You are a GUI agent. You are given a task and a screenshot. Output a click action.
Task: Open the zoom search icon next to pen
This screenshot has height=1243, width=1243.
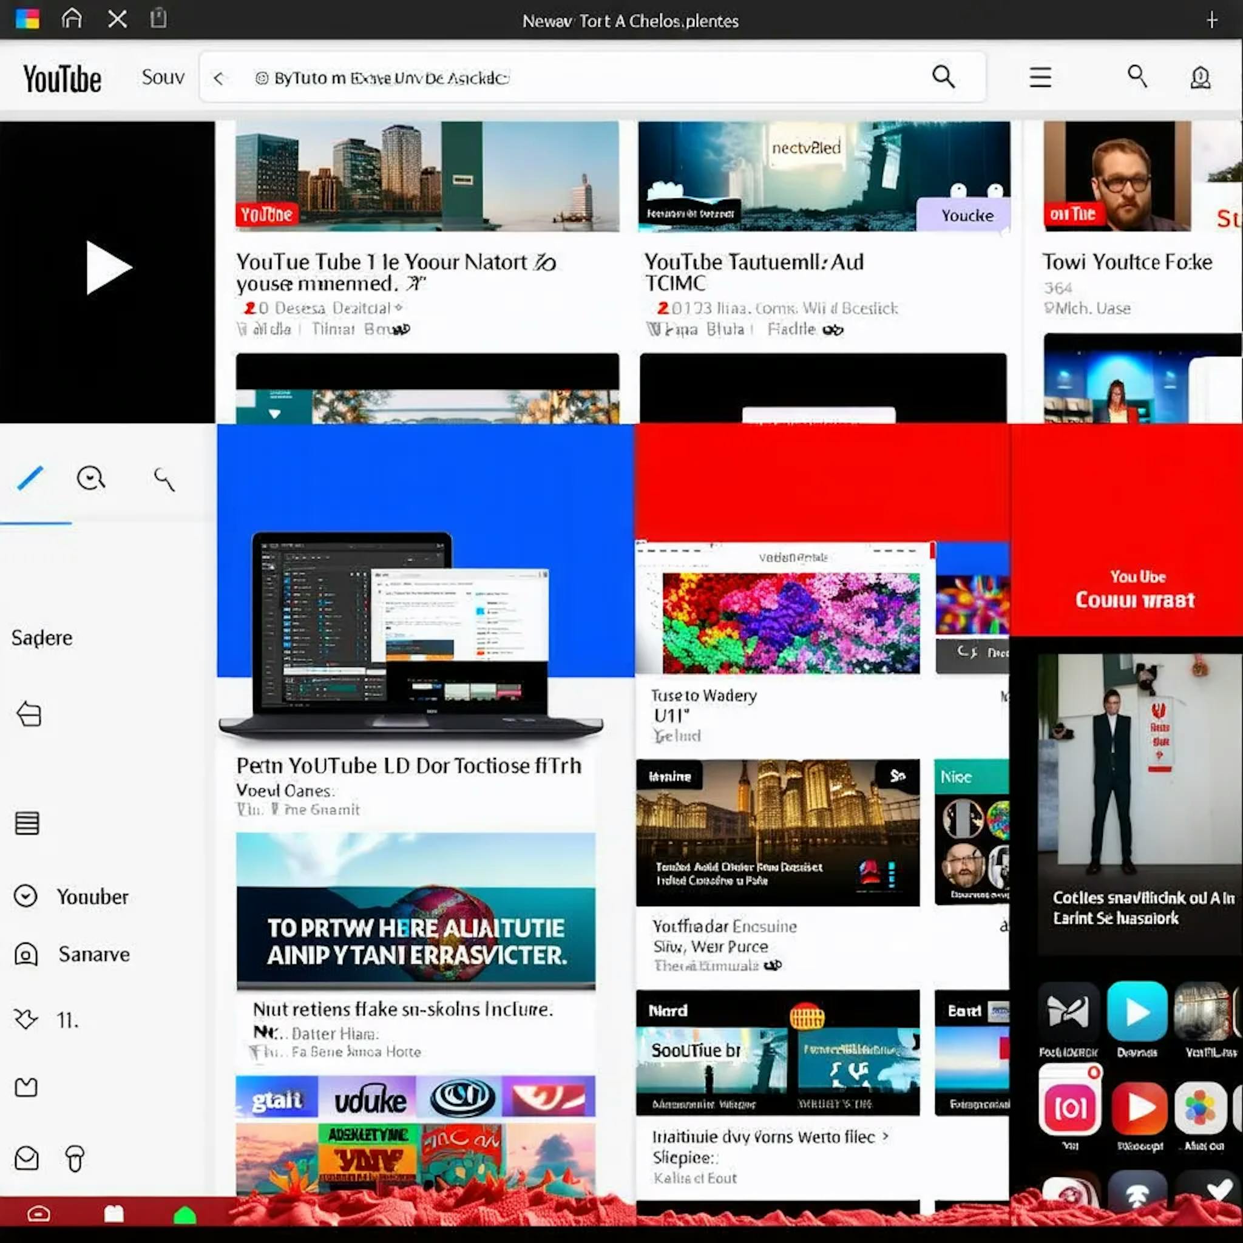click(90, 478)
